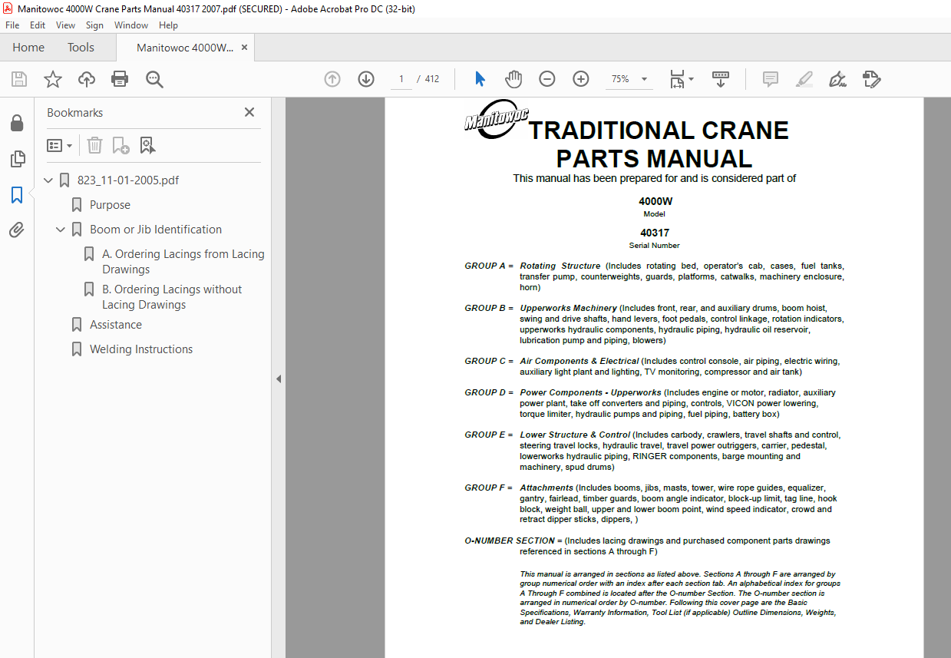Collapse the Boom or Jib Identification bookmark

(61, 230)
